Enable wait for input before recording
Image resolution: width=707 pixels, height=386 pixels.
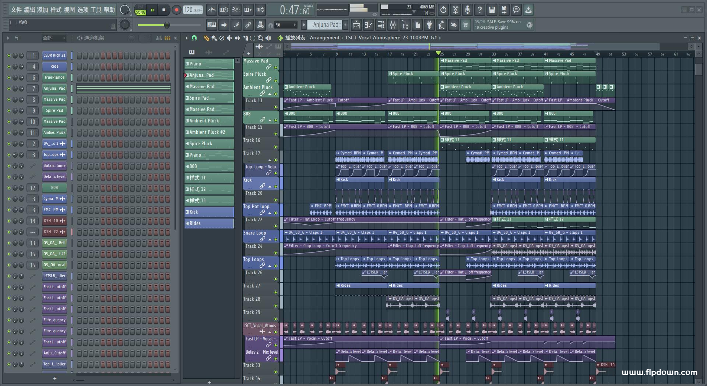[224, 10]
